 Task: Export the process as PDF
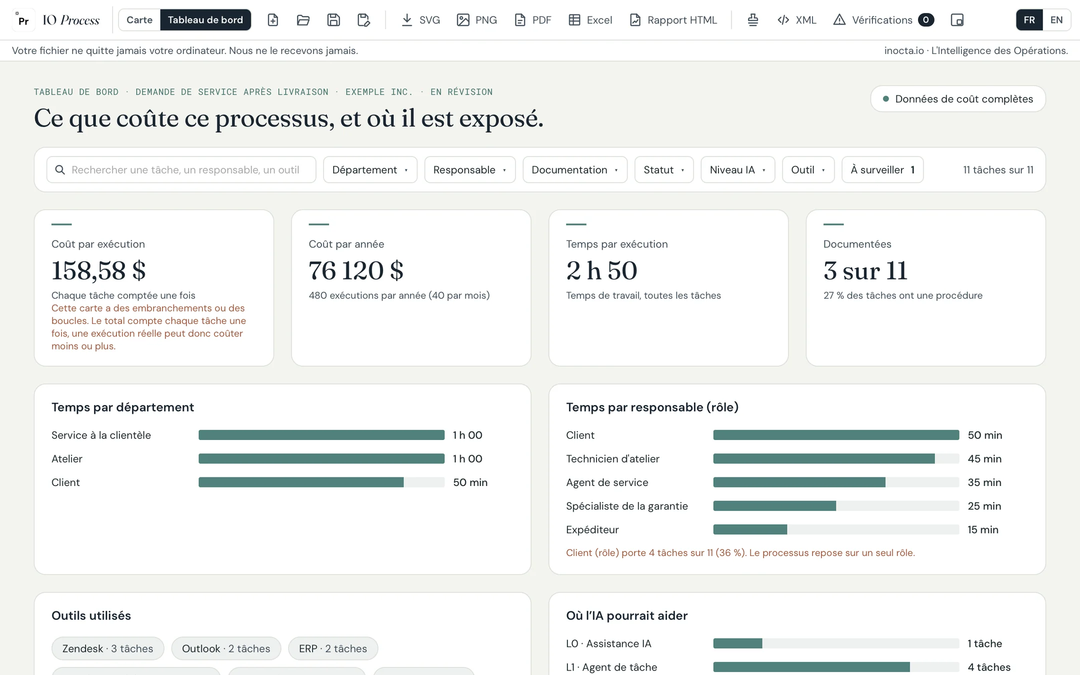[533, 20]
